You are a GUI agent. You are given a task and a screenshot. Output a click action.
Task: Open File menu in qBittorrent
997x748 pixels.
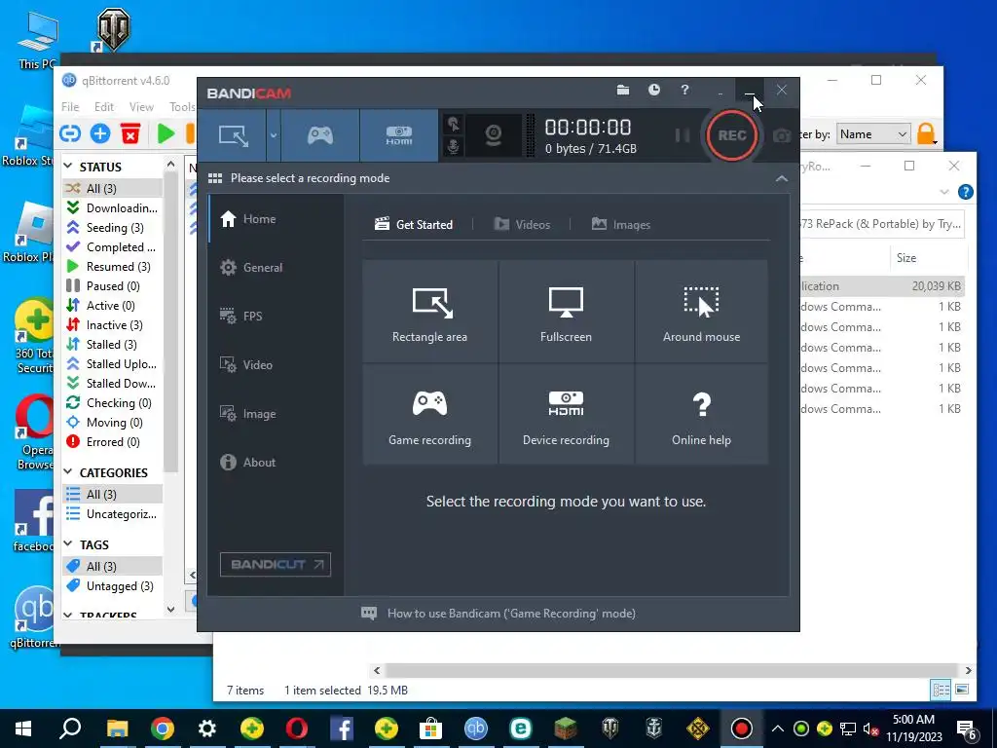click(70, 107)
